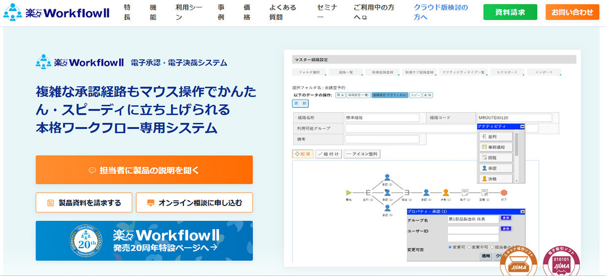
Task: Click the orange お問い合わせ button
Action: pyautogui.click(x=572, y=12)
